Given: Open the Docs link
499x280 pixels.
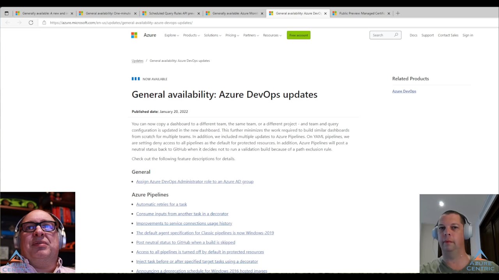Looking at the screenshot, I should tap(413, 35).
